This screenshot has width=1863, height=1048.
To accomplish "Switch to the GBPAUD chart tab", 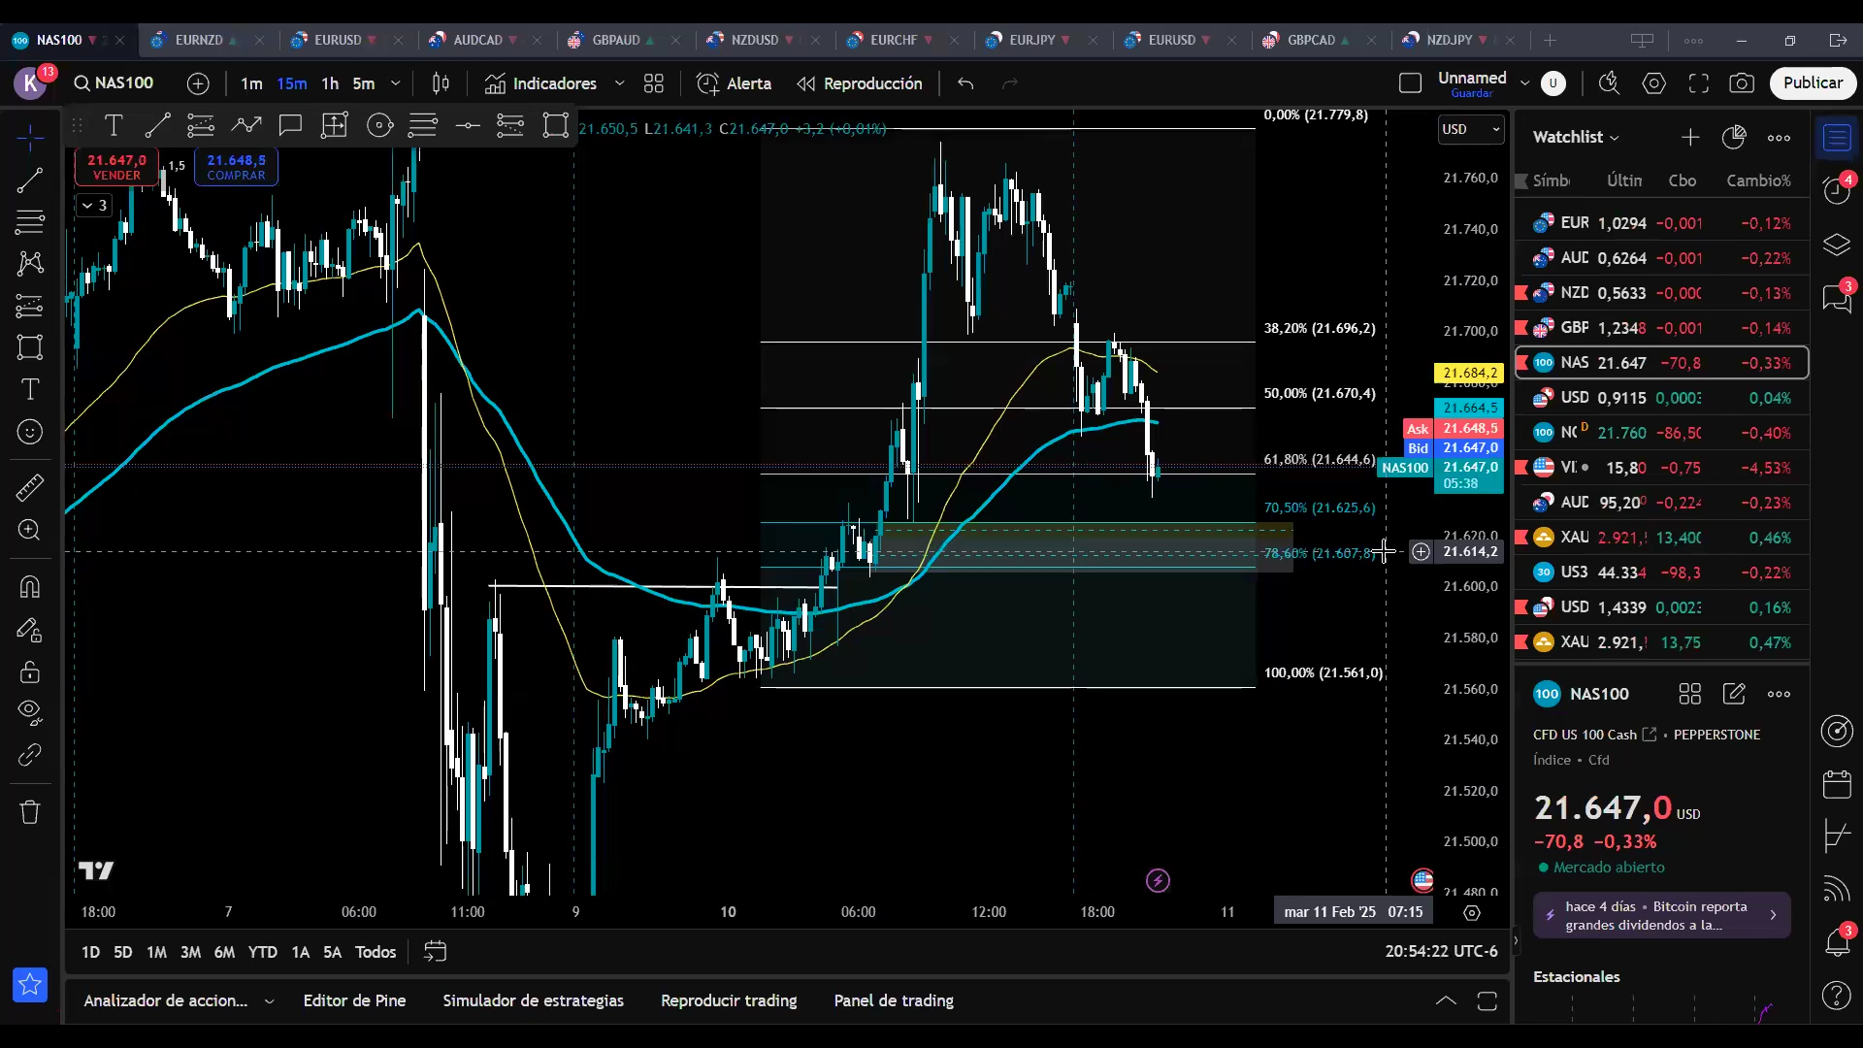I will click(615, 40).
